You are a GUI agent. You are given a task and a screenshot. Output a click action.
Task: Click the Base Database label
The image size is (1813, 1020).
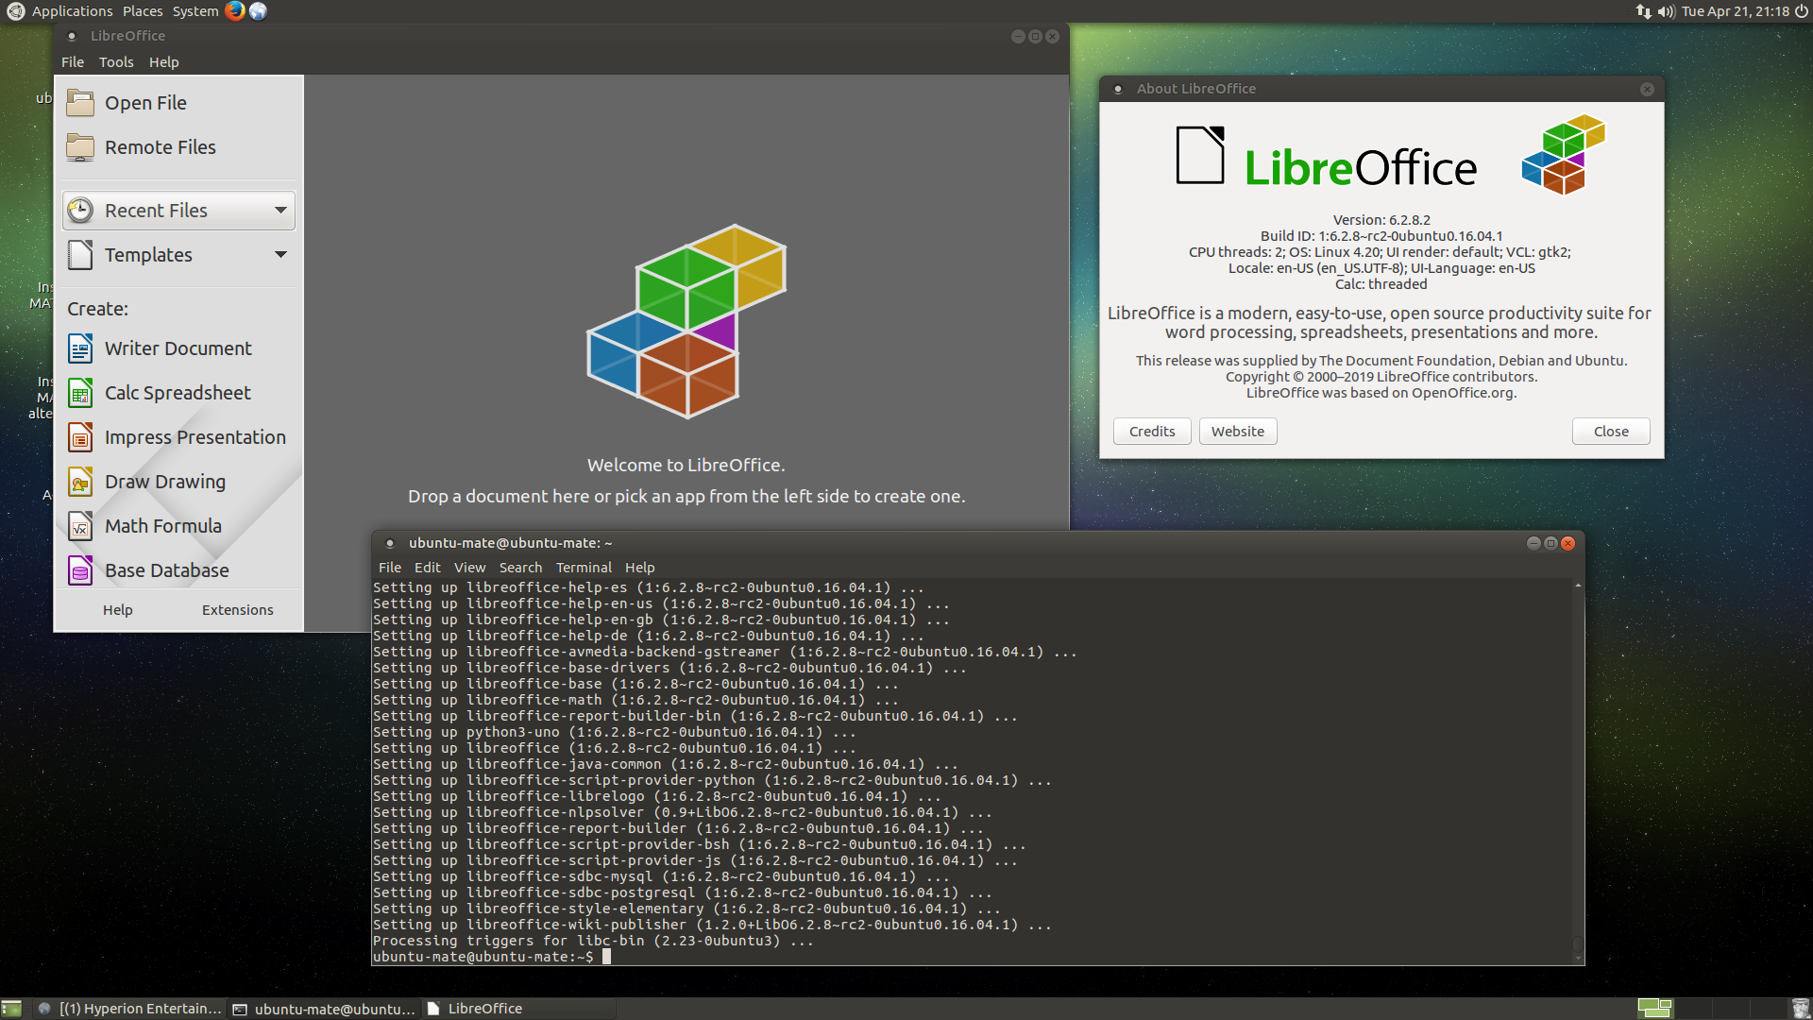pyautogui.click(x=167, y=570)
